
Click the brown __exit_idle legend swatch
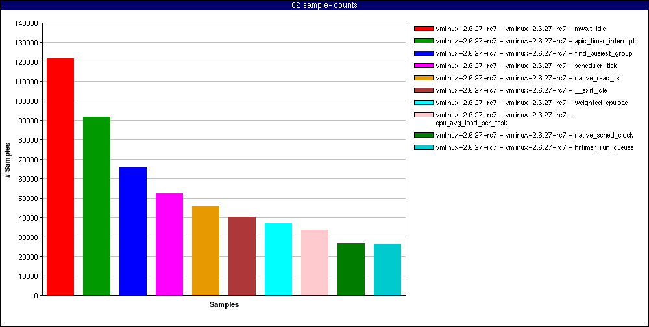[423, 90]
